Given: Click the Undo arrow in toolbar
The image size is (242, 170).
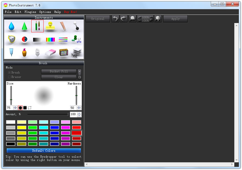Looking at the screenshot, I should 116,19.
